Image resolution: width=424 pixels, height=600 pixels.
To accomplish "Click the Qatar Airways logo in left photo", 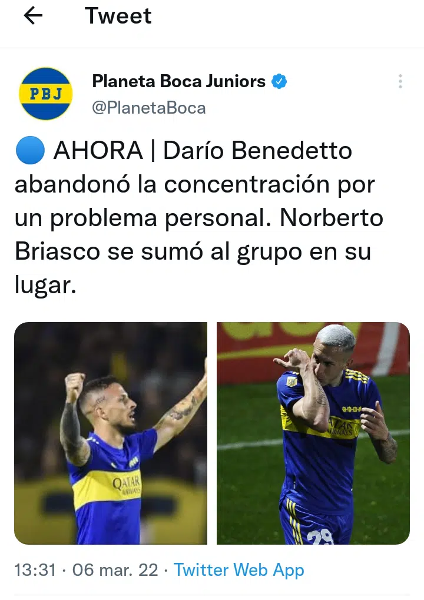I will click(x=127, y=485).
